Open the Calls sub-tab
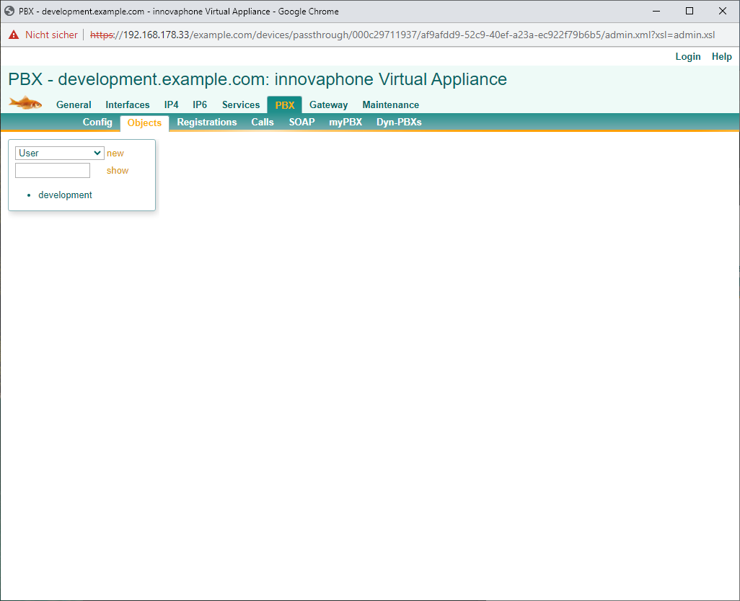740x601 pixels. coord(263,122)
